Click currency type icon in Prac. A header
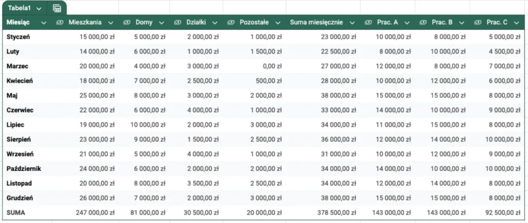Viewport: 528px width, 223px height. coord(368,23)
